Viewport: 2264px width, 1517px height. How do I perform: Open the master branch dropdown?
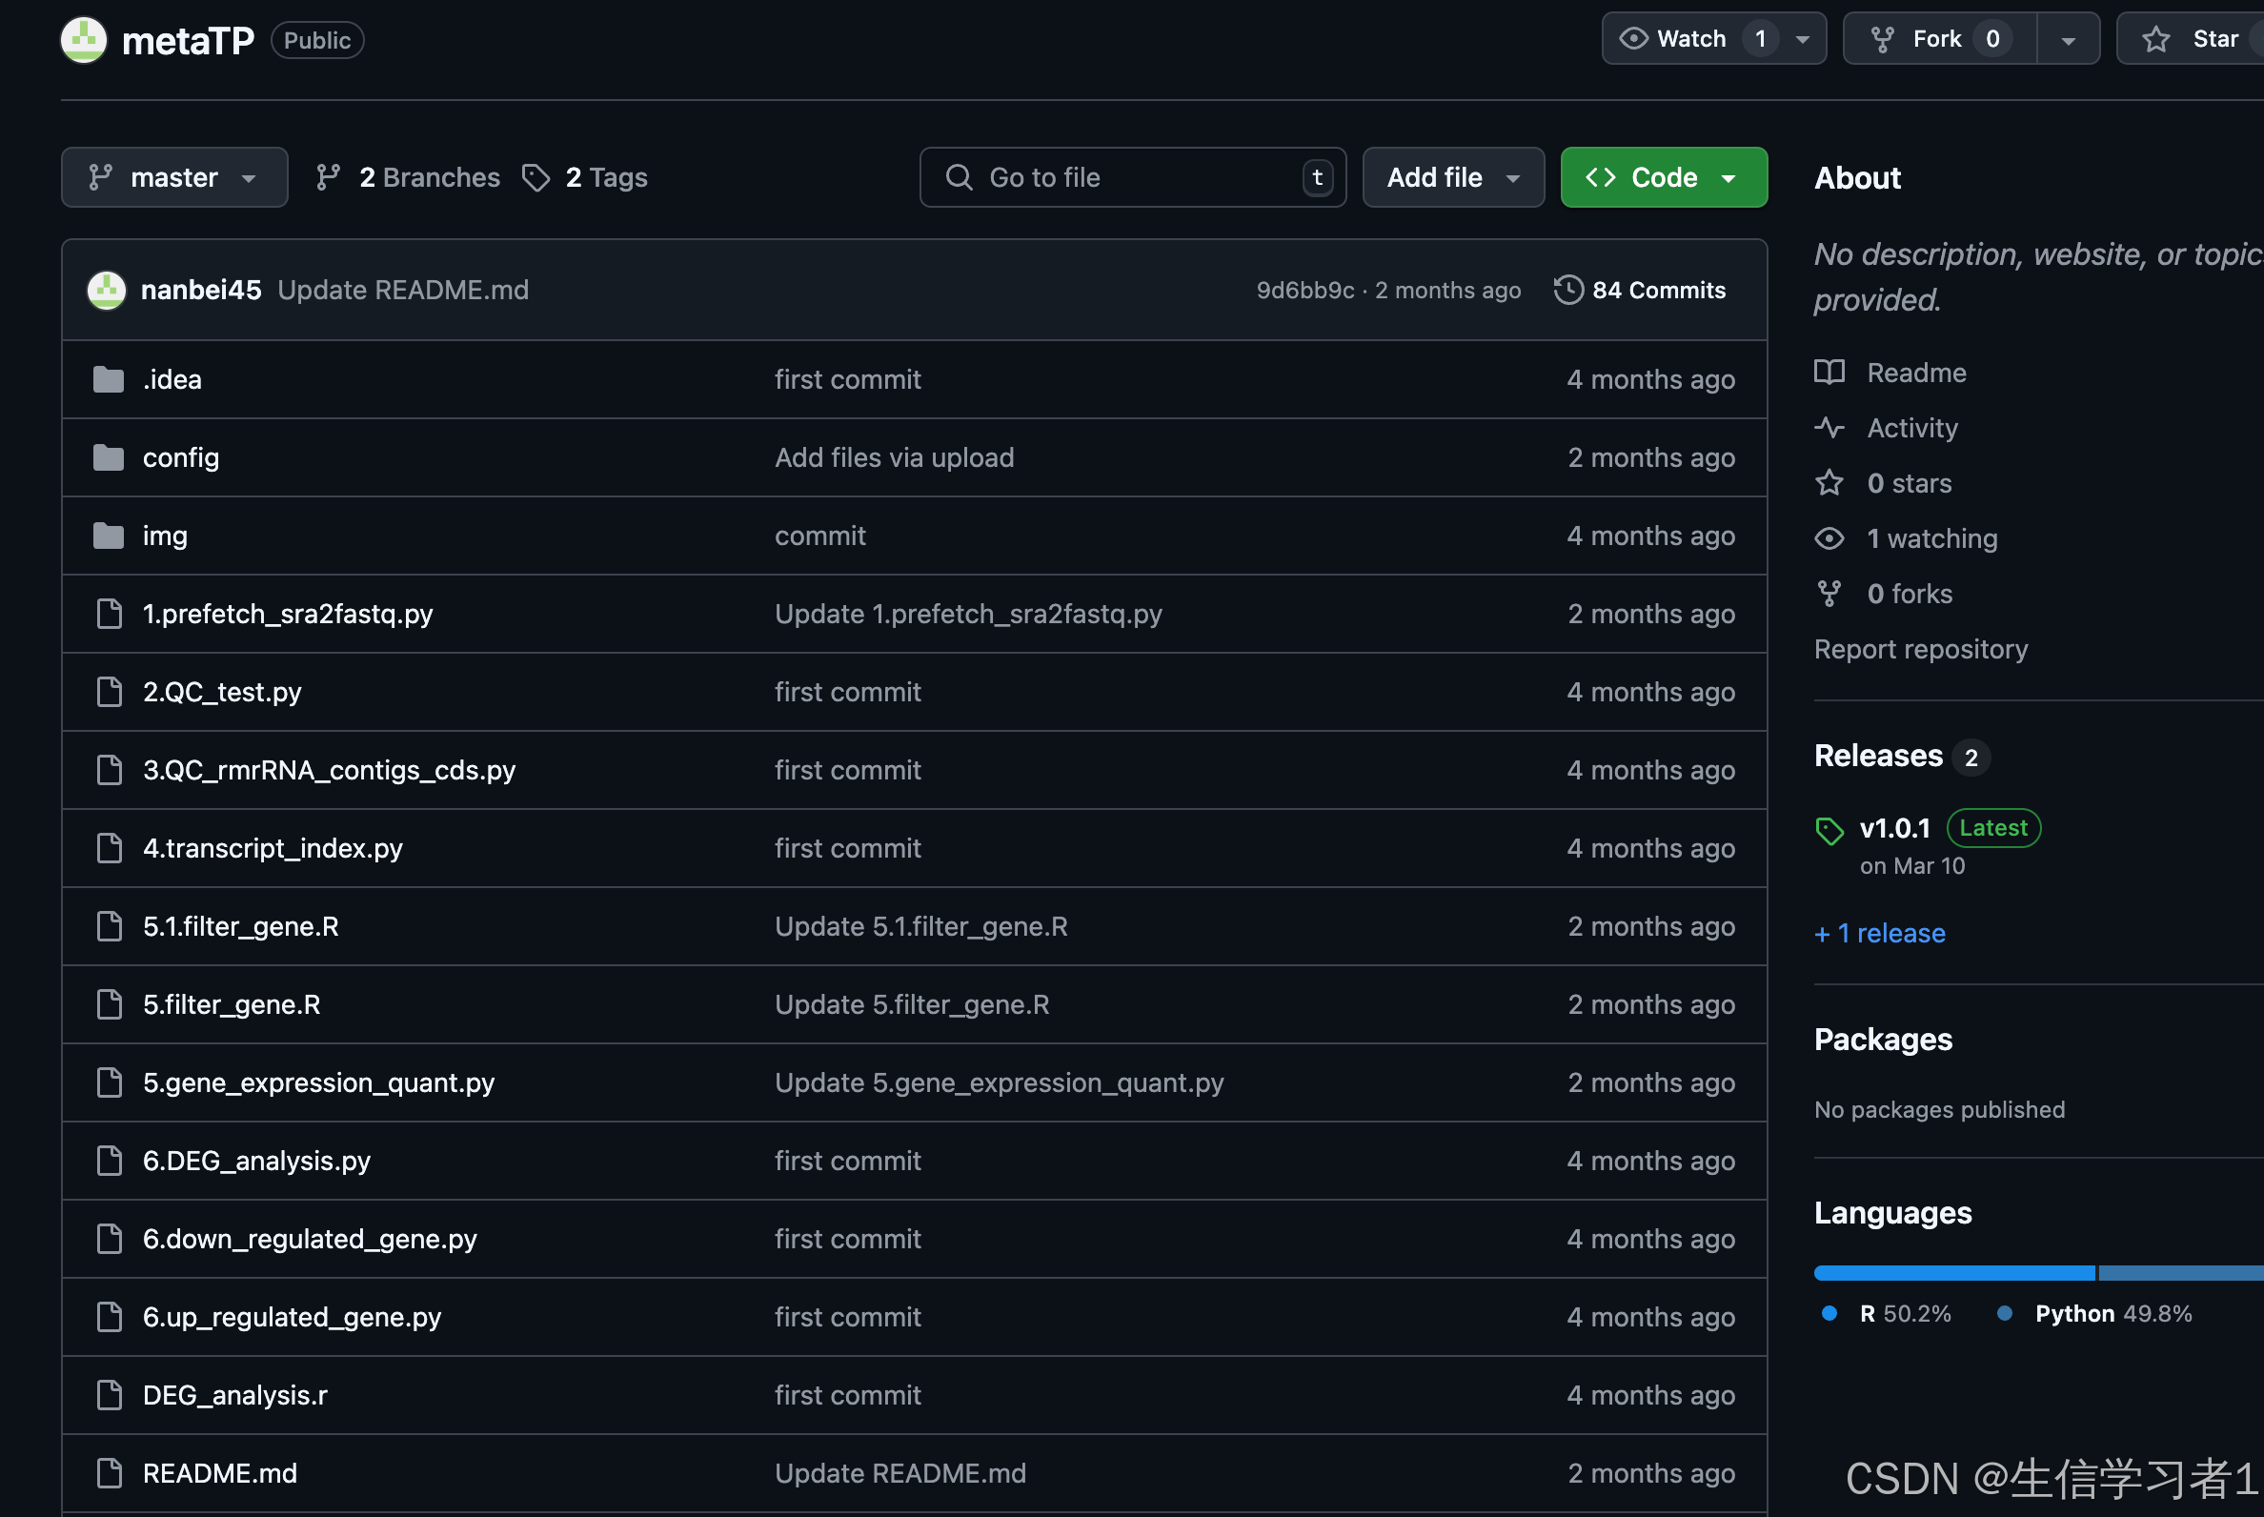(174, 177)
